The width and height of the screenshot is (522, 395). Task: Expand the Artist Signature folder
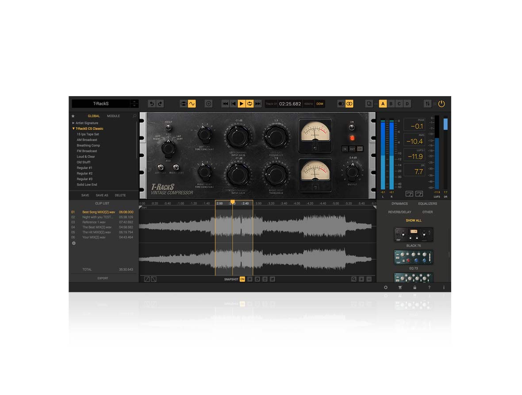point(85,123)
